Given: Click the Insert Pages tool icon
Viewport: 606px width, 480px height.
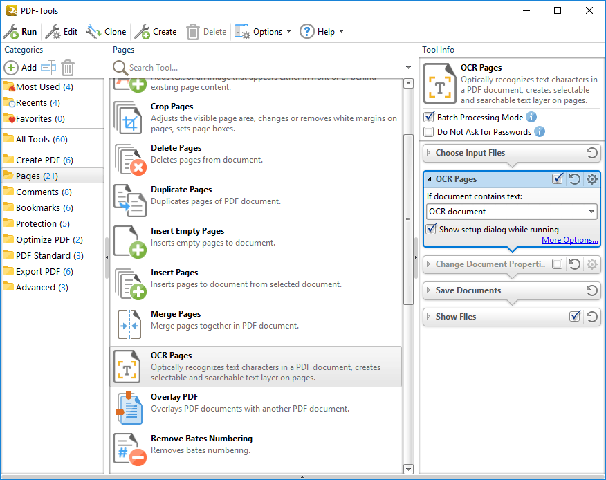Looking at the screenshot, I should [x=129, y=284].
